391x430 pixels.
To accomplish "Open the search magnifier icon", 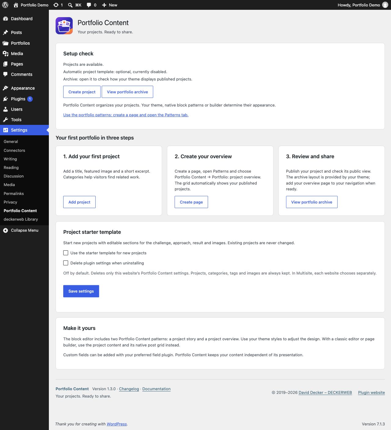I will point(70,5).
